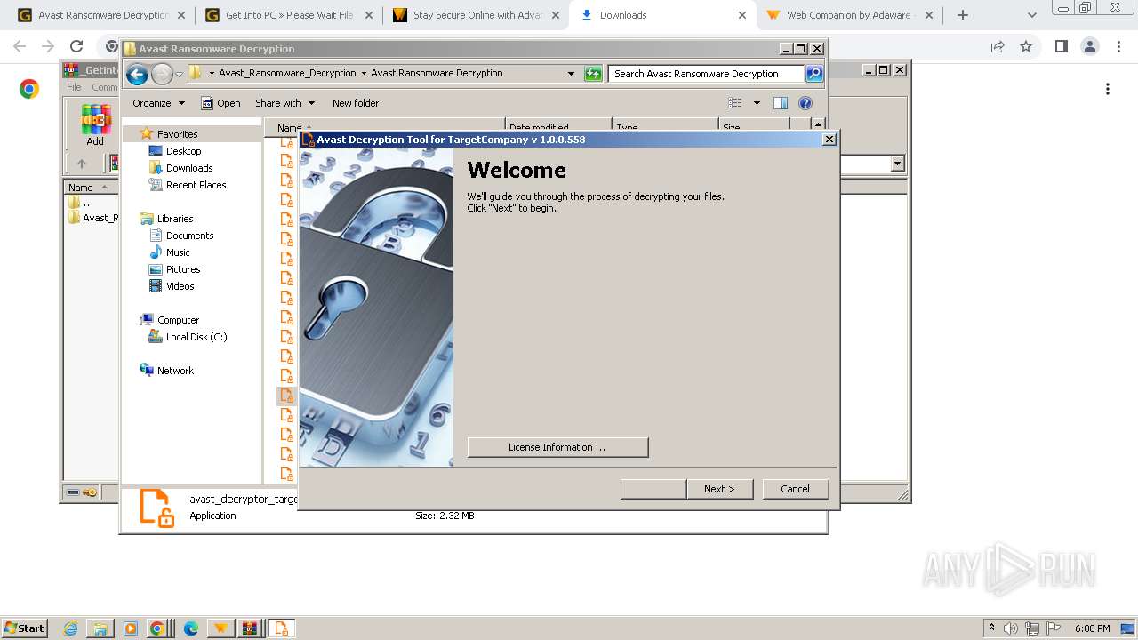Select Favorites in the navigation pane
This screenshot has width=1138, height=640.
pos(177,134)
